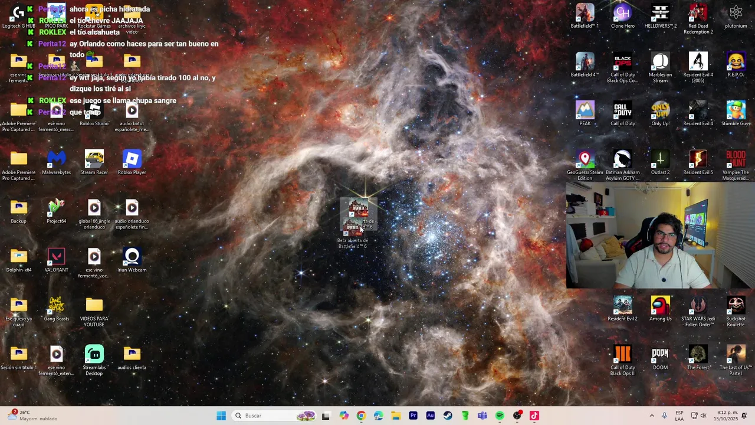This screenshot has width=755, height=425.
Task: Select the Backup folder
Action: 18,211
